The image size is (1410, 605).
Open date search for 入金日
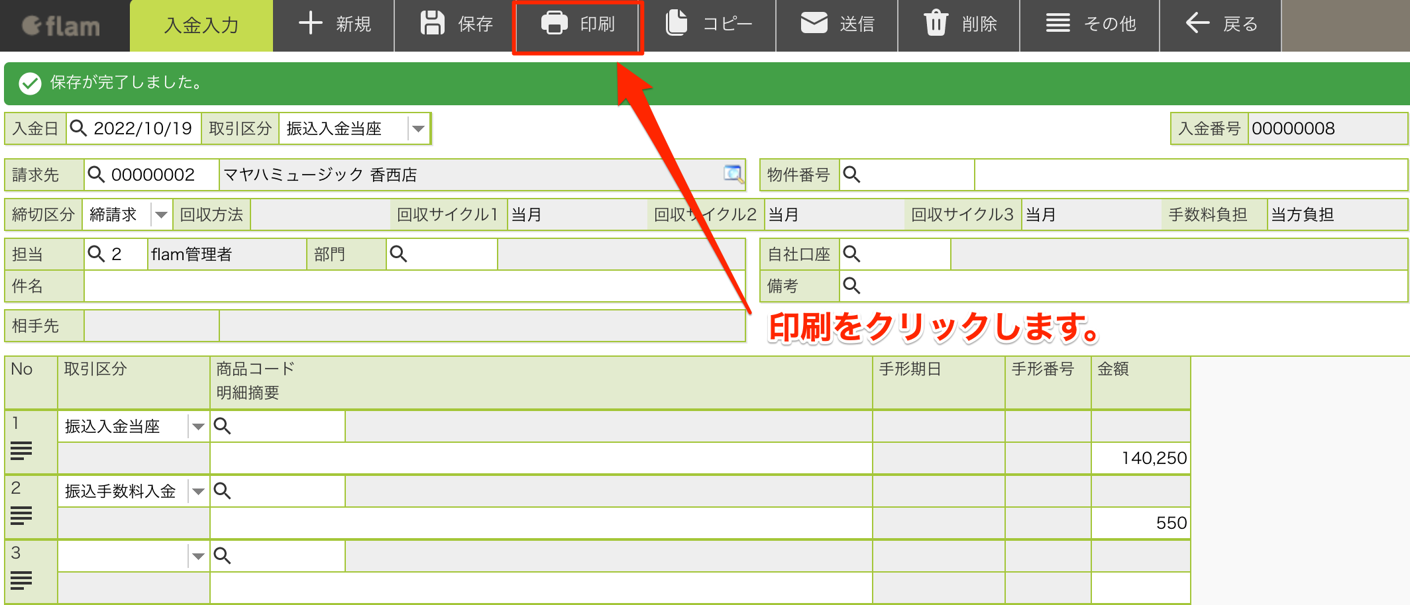click(x=78, y=128)
